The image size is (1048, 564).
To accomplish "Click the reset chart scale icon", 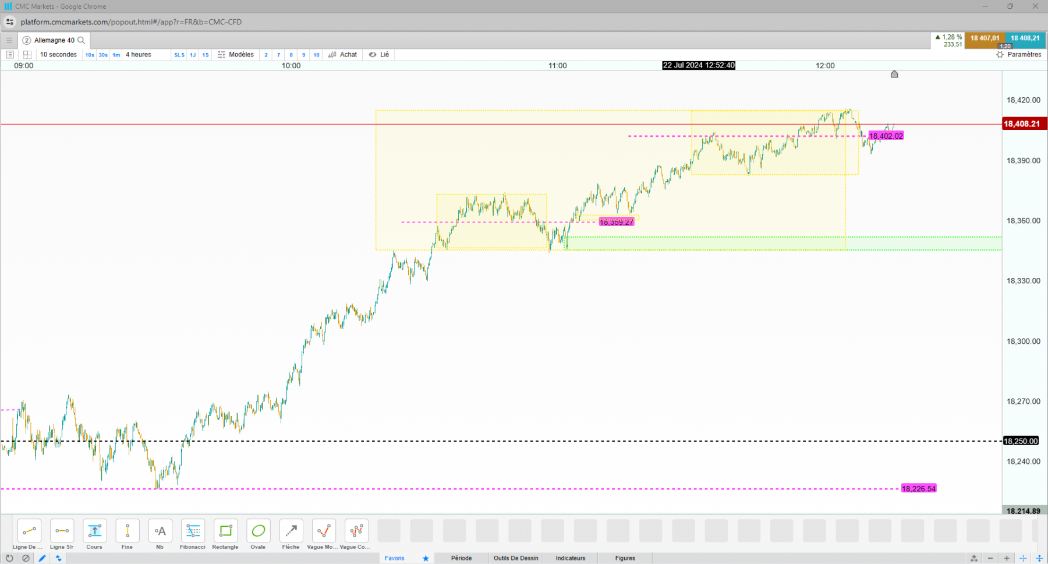I will (x=974, y=558).
